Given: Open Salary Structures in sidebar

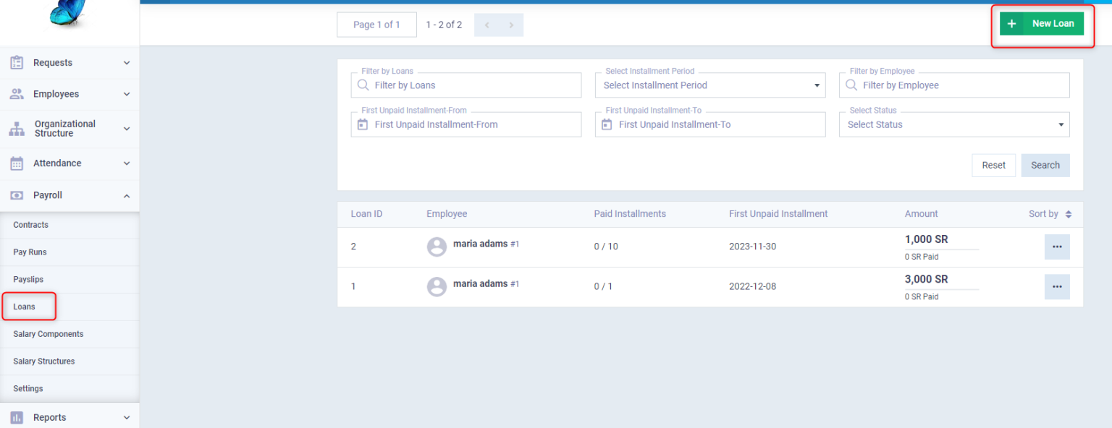Looking at the screenshot, I should (69, 361).
